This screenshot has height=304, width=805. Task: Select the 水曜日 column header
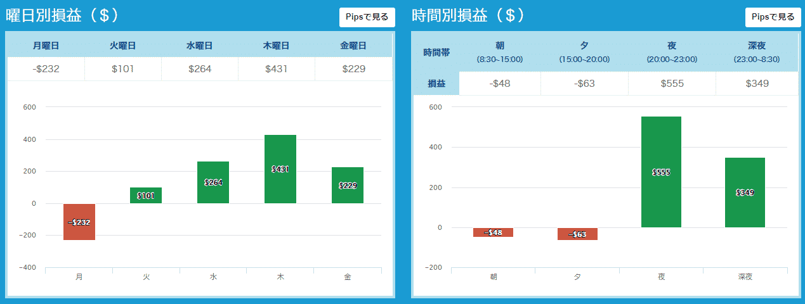[199, 46]
